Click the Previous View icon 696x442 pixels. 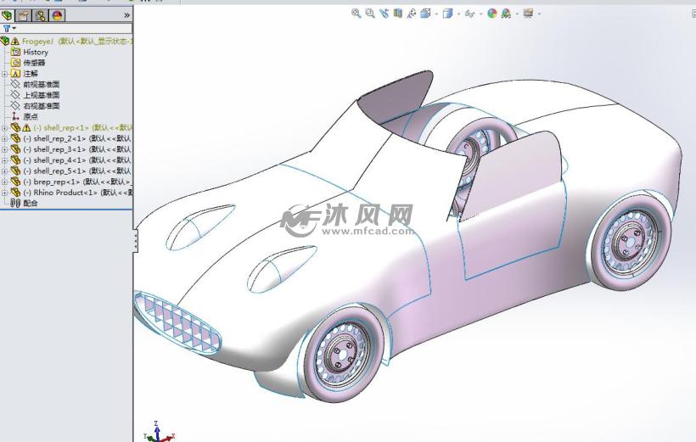pyautogui.click(x=384, y=14)
